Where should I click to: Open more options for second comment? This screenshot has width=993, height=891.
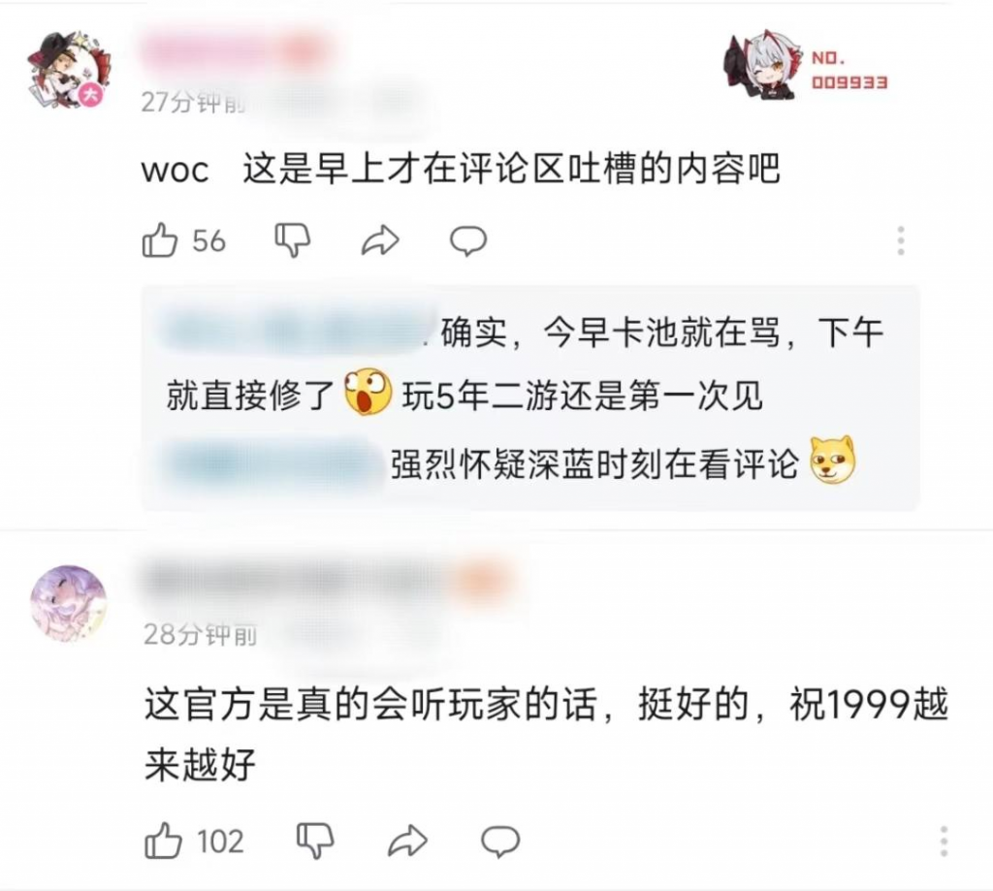coord(944,842)
